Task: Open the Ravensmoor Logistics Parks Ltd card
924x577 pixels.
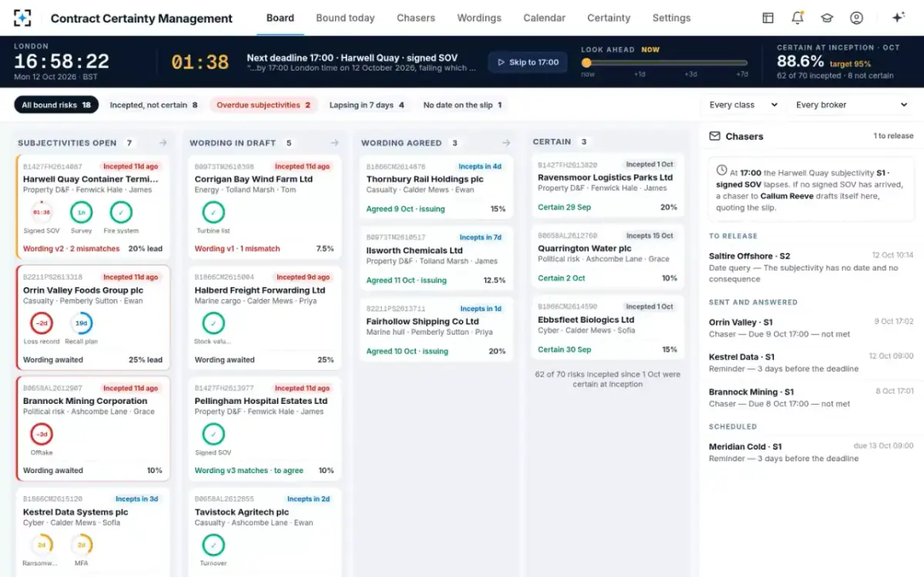Action: pos(608,187)
